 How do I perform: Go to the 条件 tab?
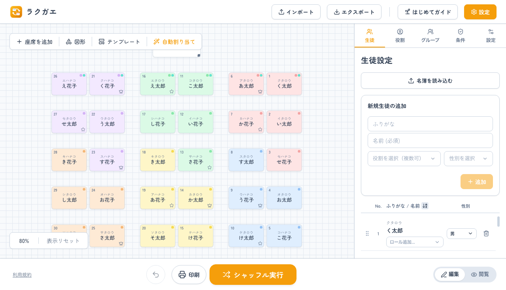point(461,36)
